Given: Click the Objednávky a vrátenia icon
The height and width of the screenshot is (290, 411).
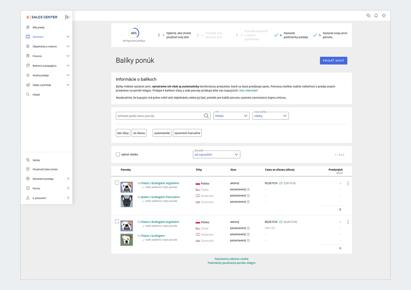Looking at the screenshot, I should pyautogui.click(x=28, y=46).
